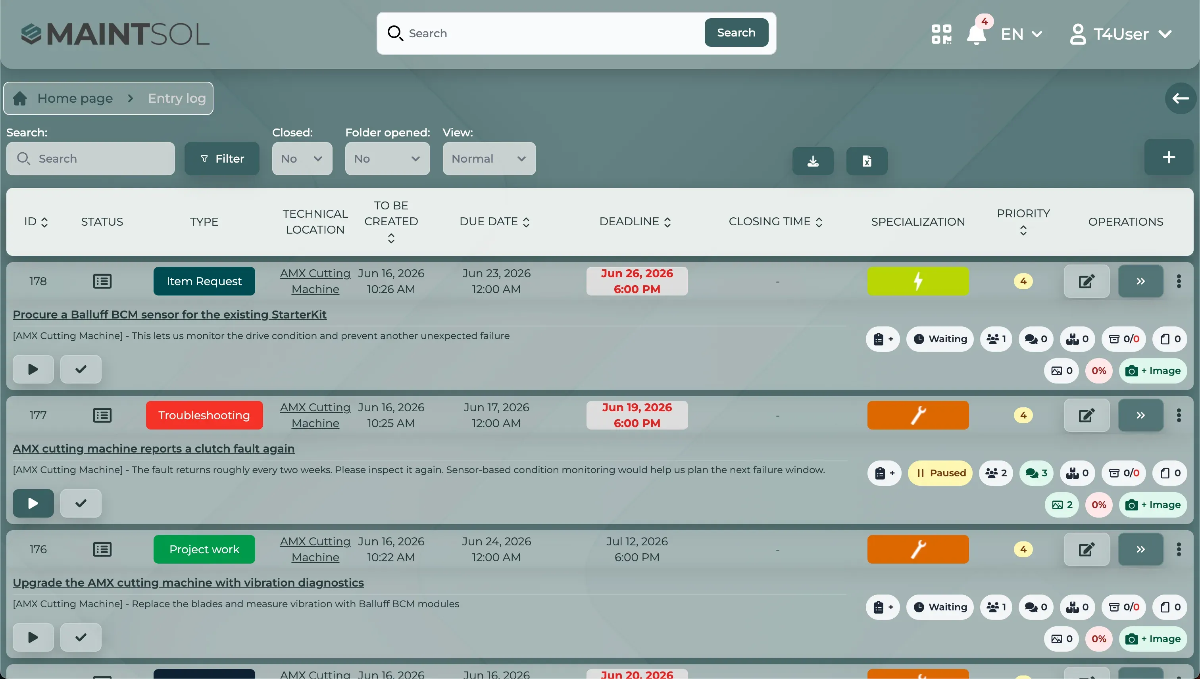
Task: Click the top Search button
Action: click(736, 33)
